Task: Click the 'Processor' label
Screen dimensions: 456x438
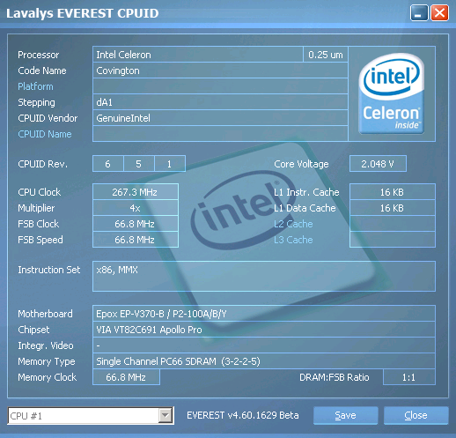Action: (39, 55)
